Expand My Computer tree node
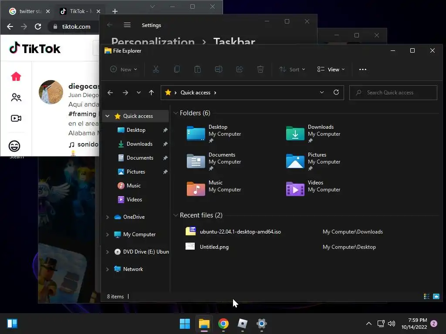 point(107,234)
